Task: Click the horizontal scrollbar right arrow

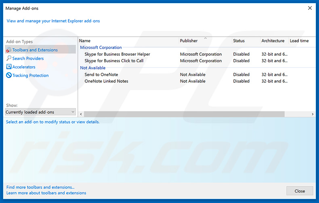Action: click(313, 114)
